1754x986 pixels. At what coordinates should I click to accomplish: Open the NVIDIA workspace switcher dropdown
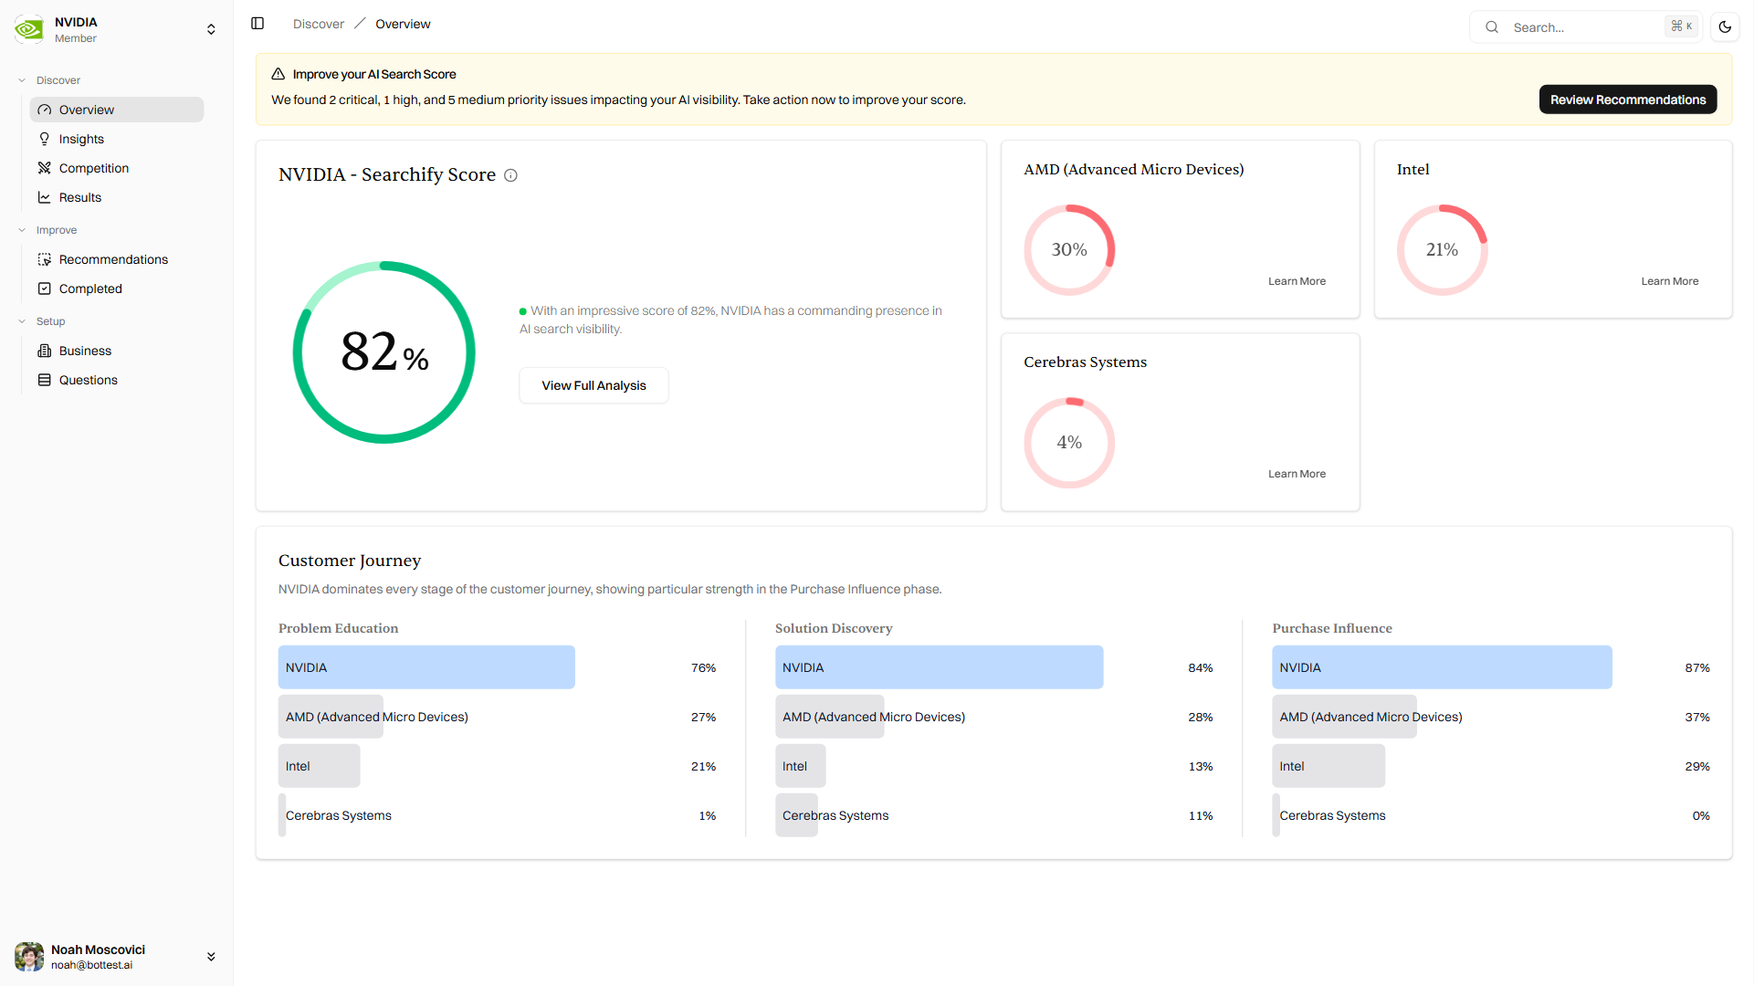[211, 29]
